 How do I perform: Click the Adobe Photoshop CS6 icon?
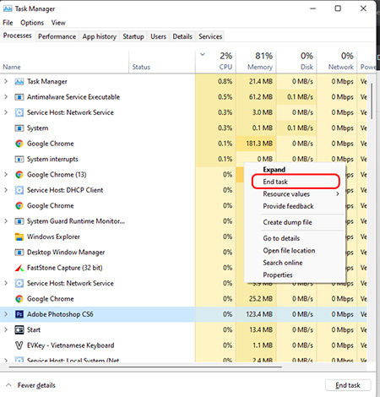19,314
